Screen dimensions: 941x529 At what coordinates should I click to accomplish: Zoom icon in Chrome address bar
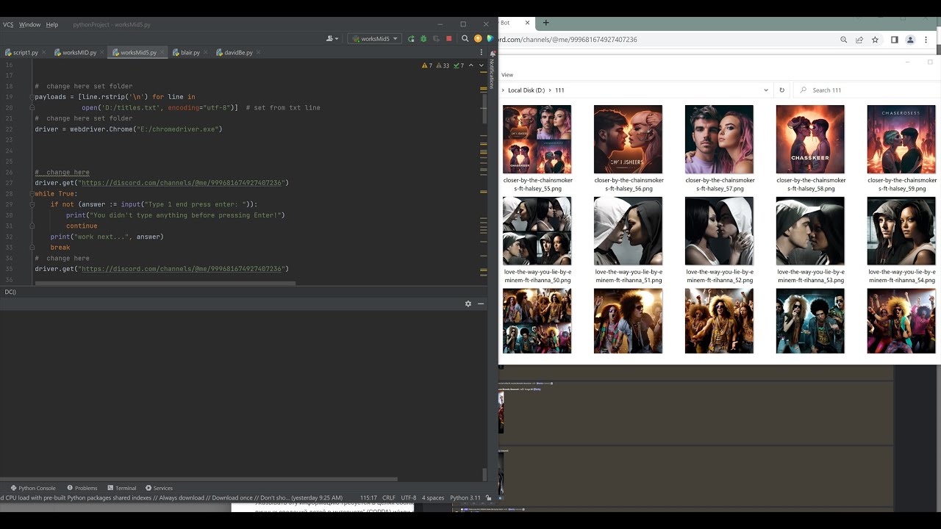(843, 40)
